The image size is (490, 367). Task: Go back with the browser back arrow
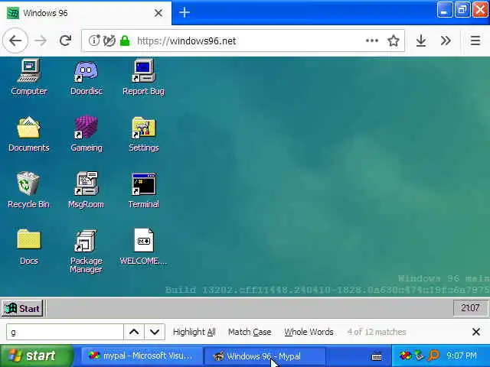pos(15,41)
